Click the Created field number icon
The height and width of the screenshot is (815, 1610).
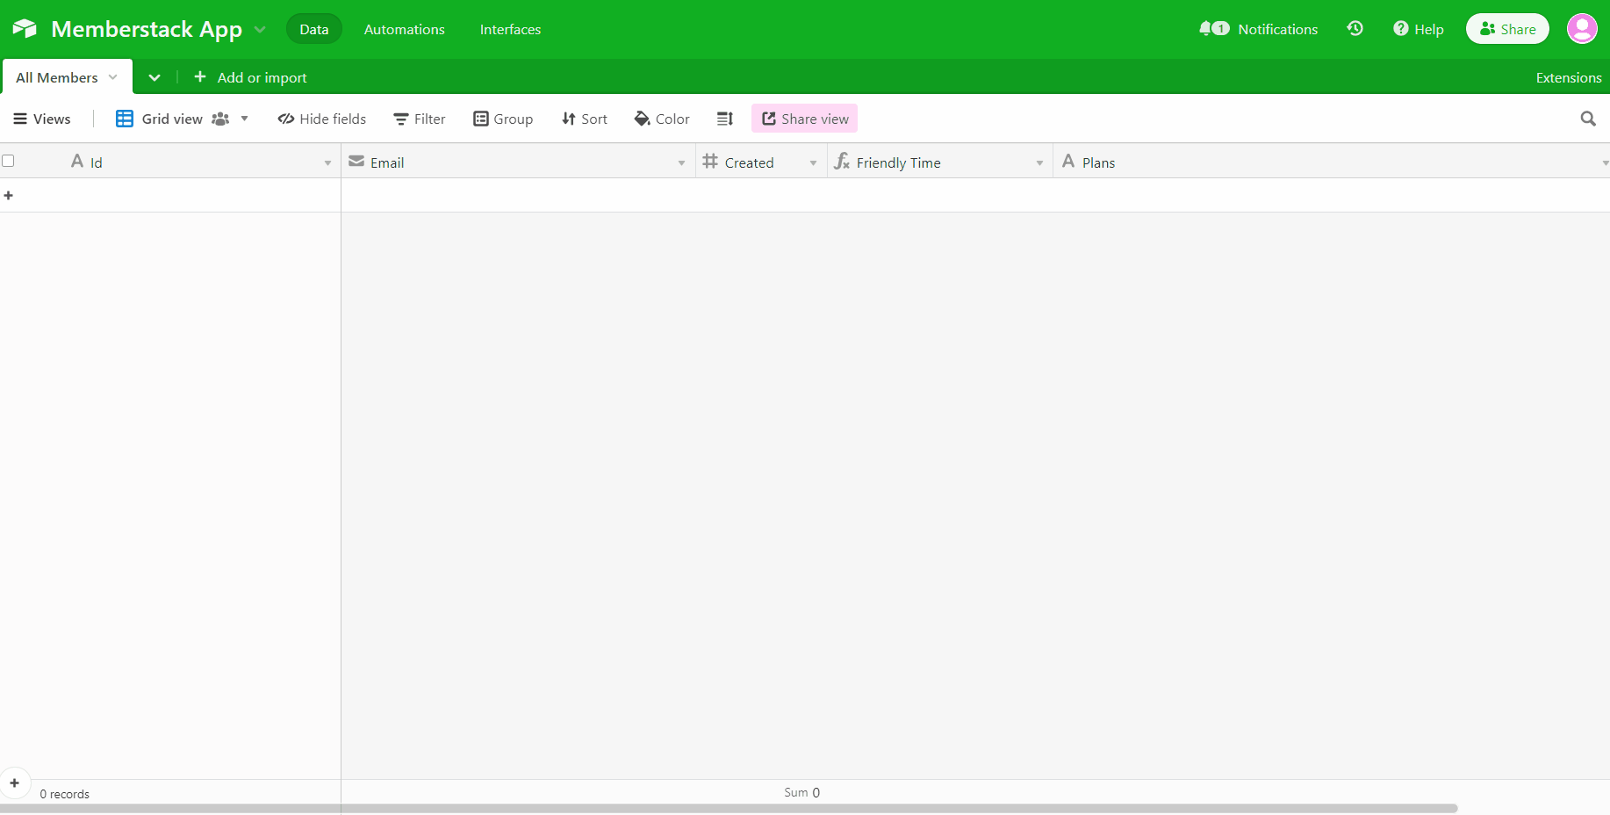[710, 161]
